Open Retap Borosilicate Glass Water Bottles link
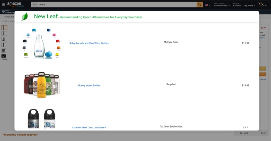 pyautogui.click(x=89, y=43)
